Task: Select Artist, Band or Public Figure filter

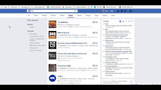Action: pyautogui.click(x=28, y=45)
